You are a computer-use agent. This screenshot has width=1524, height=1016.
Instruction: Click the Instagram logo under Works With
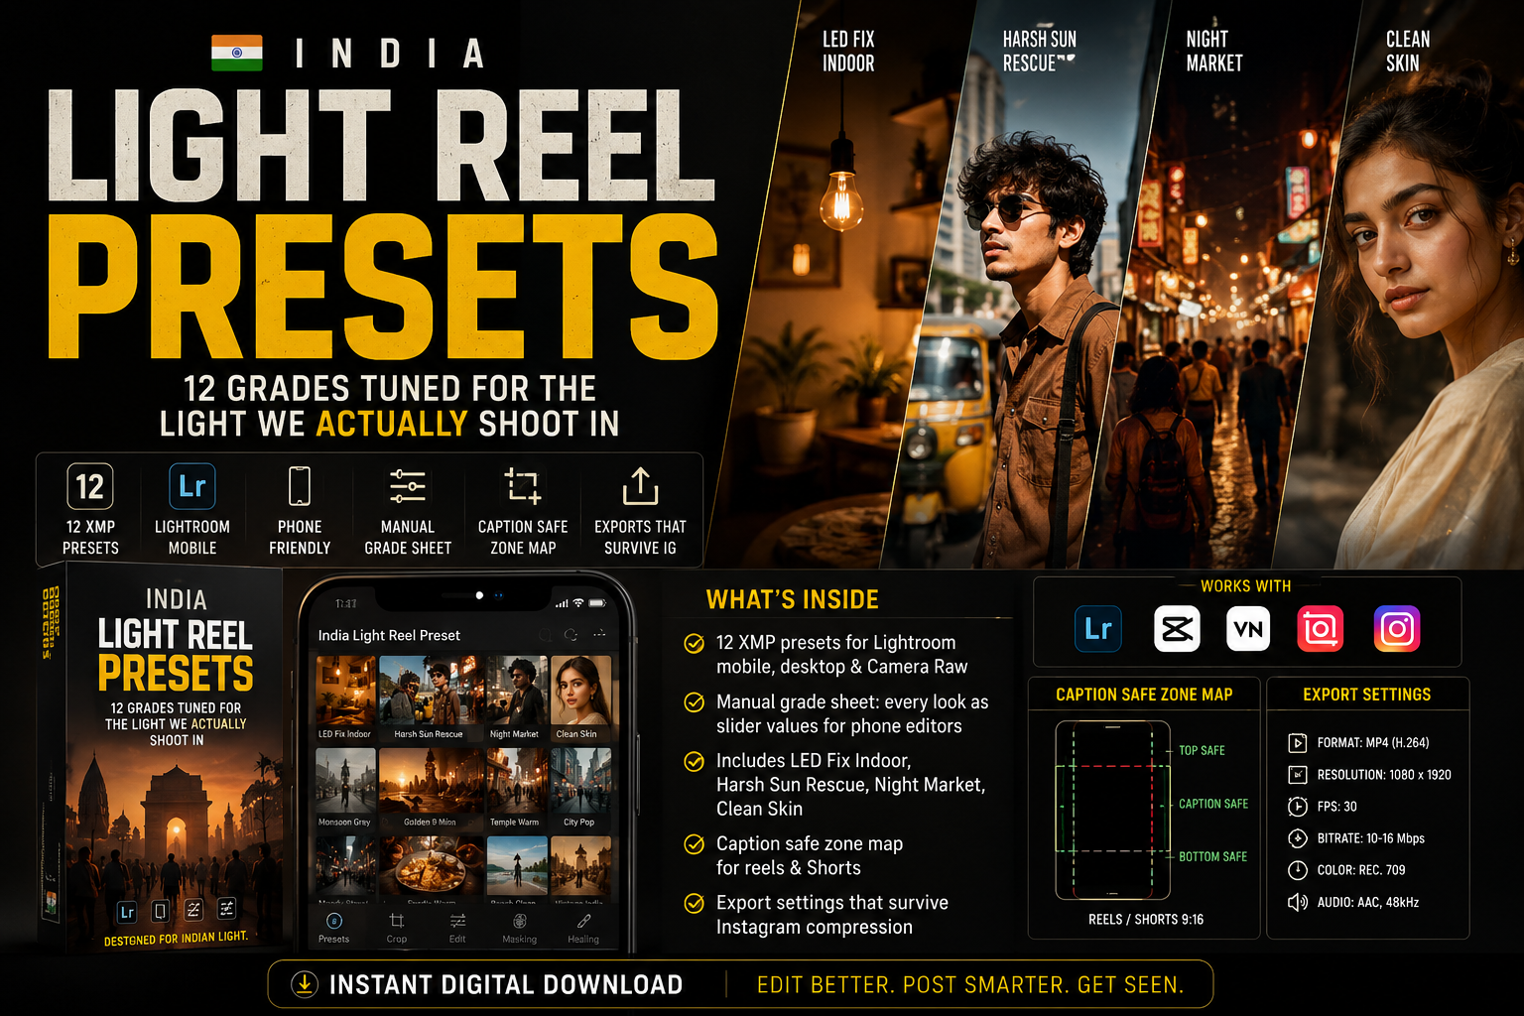(x=1397, y=629)
